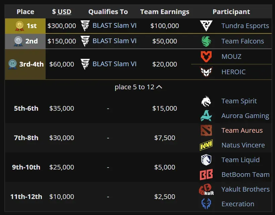Click the MOUZ team logo
This screenshot has height=215, width=275.
(x=206, y=57)
